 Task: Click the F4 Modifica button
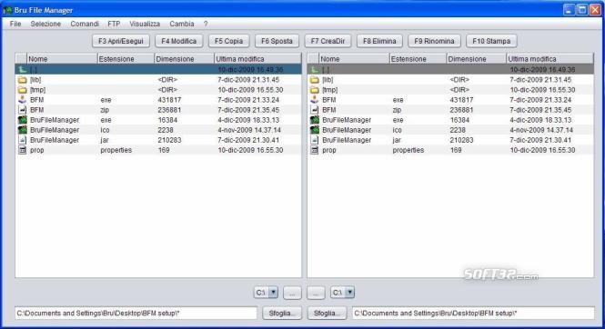pos(178,41)
